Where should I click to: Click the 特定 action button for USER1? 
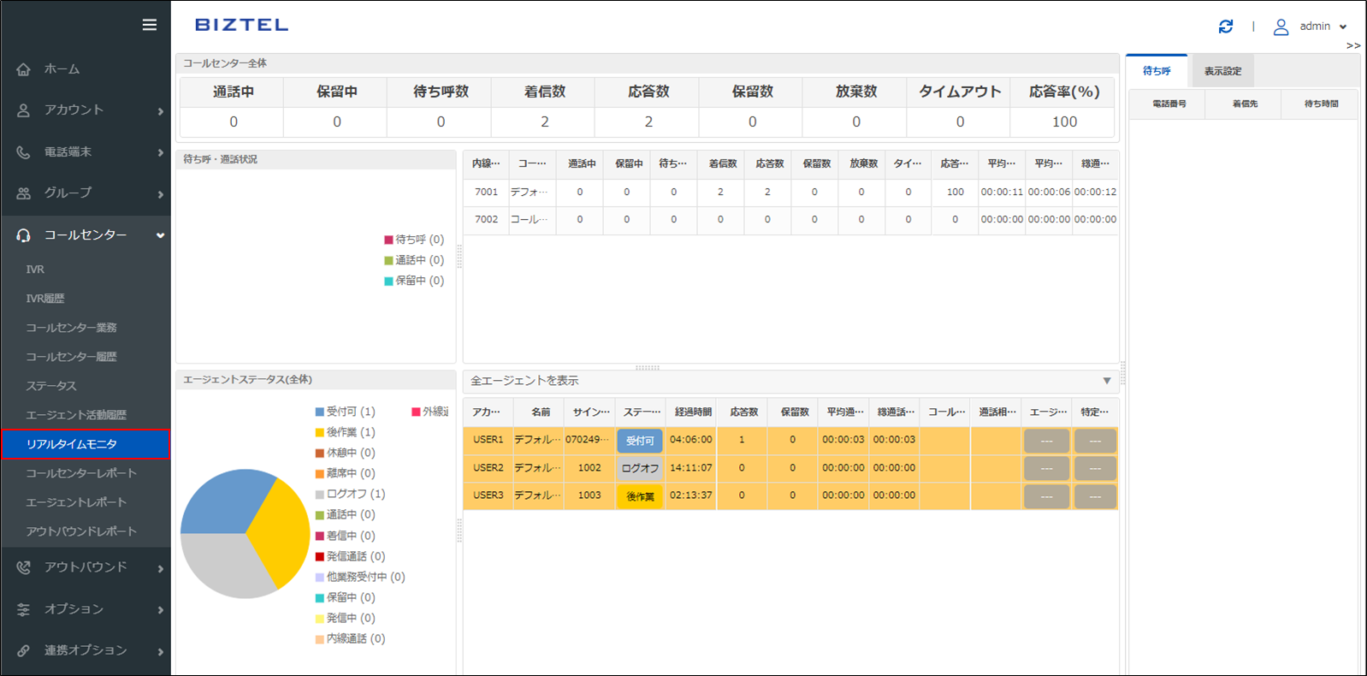tap(1095, 441)
